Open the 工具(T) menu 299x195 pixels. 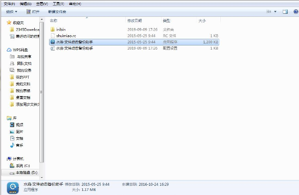pos(58,4)
